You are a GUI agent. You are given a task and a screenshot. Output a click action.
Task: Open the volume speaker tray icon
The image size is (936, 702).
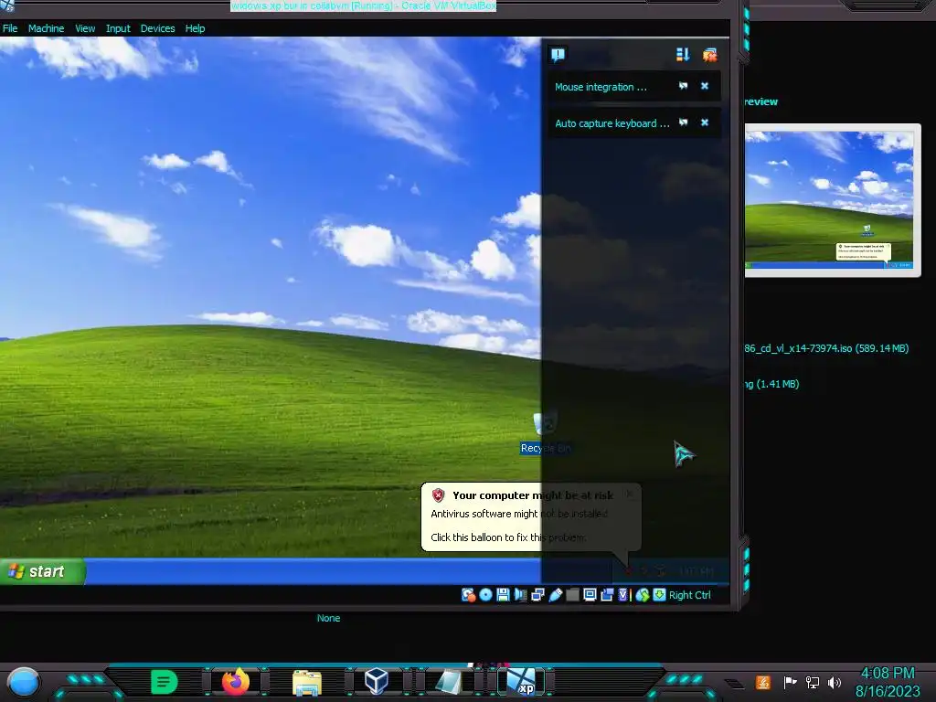pos(834,682)
